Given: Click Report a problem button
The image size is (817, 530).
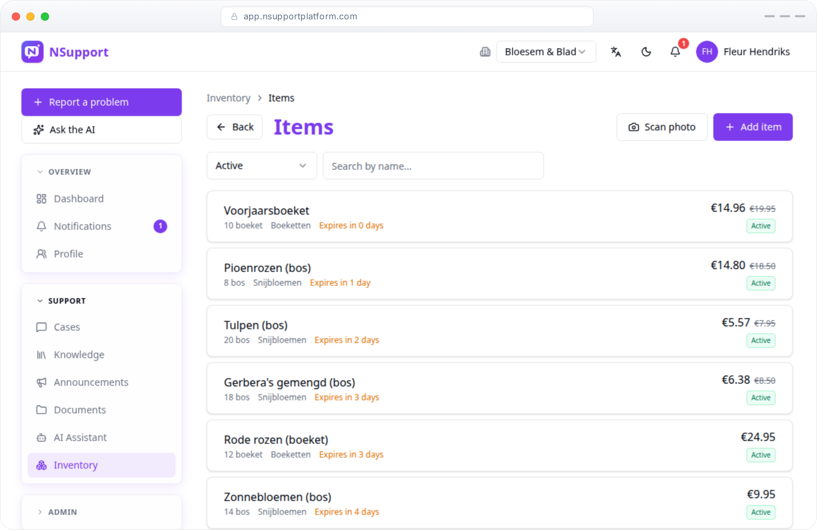Looking at the screenshot, I should 101,102.
